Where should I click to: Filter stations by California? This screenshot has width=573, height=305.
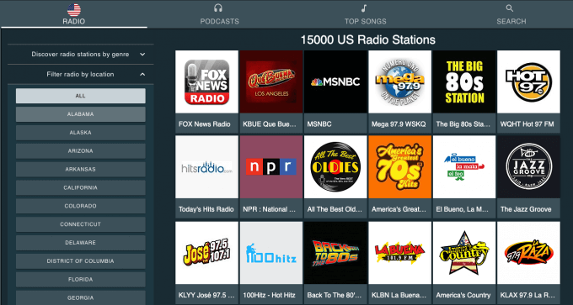pos(80,187)
